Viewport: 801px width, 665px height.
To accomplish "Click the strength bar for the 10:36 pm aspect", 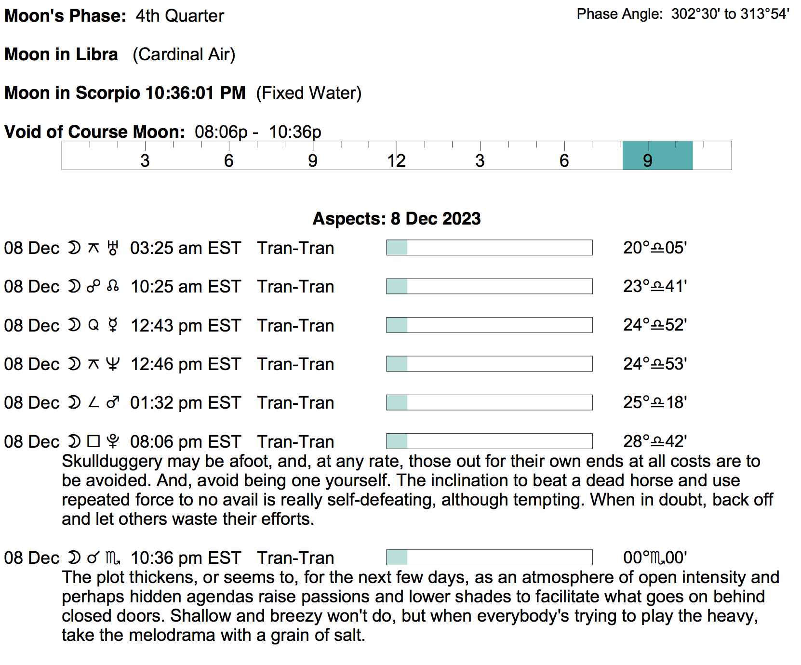I will point(489,558).
